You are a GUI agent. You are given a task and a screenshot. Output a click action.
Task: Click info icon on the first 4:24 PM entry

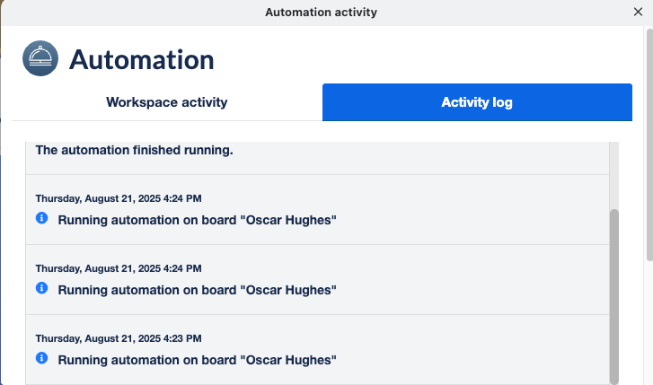coord(41,218)
